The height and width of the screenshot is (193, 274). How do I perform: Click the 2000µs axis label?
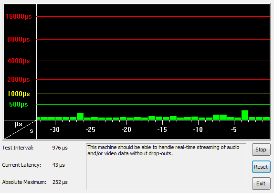[x=19, y=80]
